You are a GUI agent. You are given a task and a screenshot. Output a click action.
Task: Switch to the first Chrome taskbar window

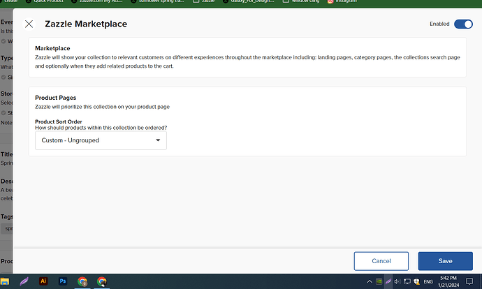pos(82,281)
